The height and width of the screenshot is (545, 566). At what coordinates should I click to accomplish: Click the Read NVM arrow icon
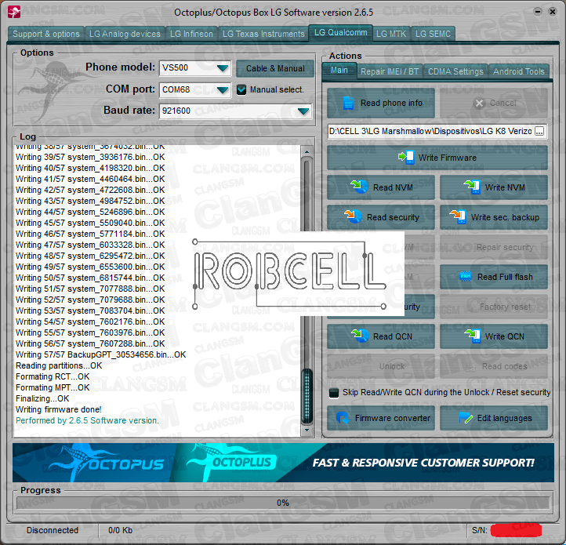360,187
